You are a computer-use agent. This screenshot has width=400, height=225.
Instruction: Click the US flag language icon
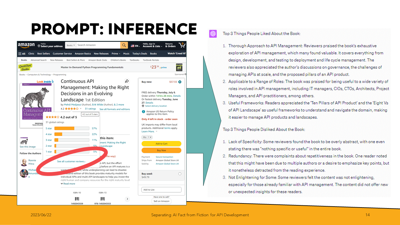point(133,46)
